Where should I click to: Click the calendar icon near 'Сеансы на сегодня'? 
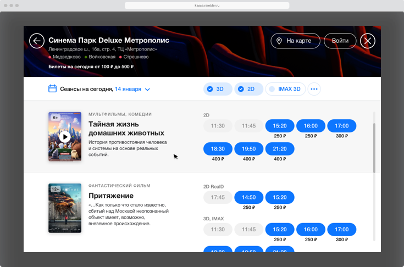coord(53,88)
